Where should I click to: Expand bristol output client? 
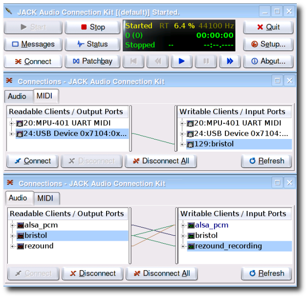pyautogui.click(x=12, y=236)
